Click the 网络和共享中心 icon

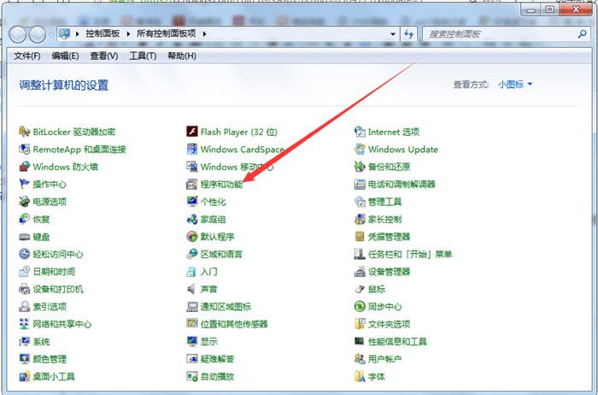(25, 324)
